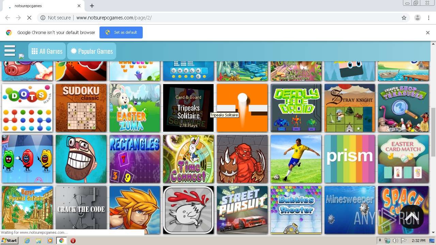
Task: Open the media player taskbar icon
Action: click(50, 241)
